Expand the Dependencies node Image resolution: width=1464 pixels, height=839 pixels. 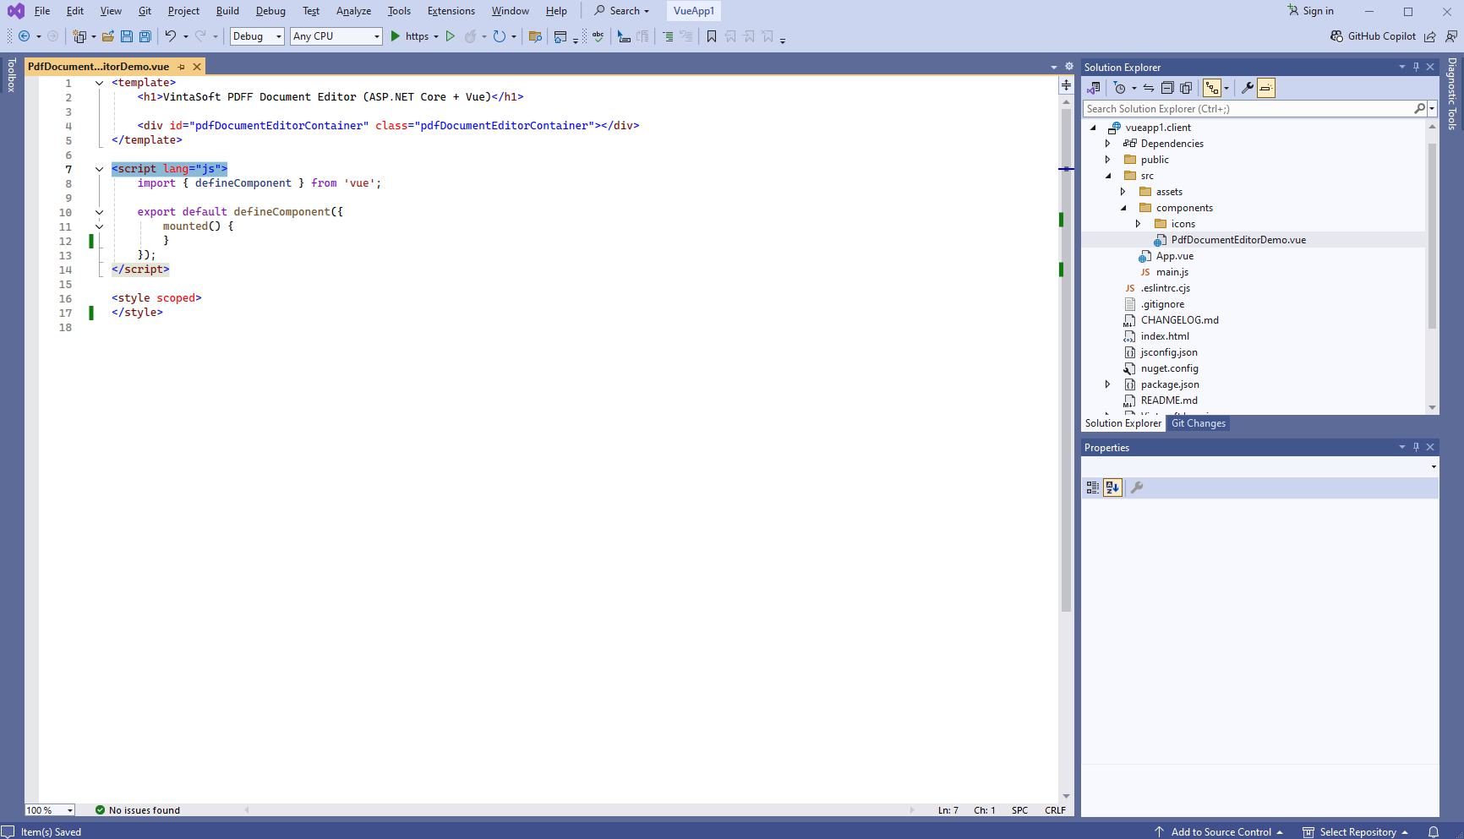1108,144
